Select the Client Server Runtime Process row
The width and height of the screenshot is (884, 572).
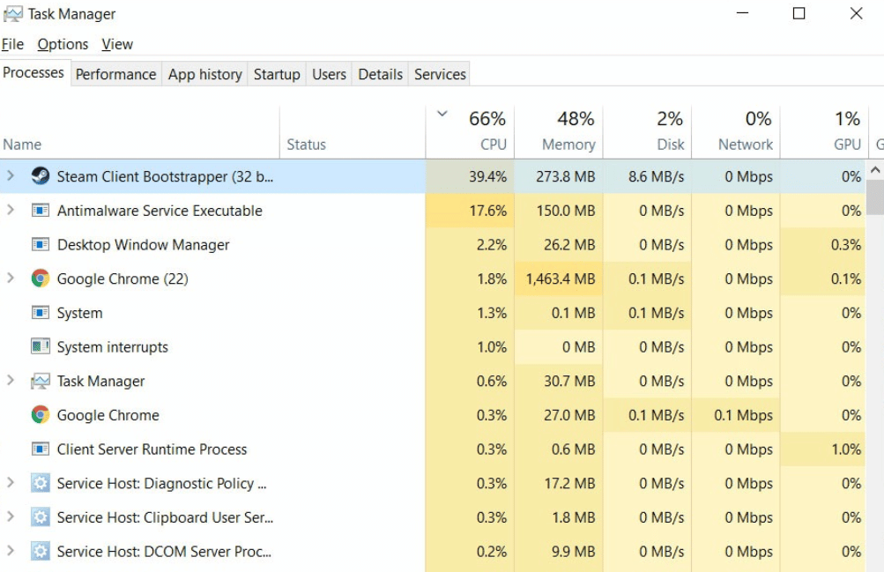point(433,449)
